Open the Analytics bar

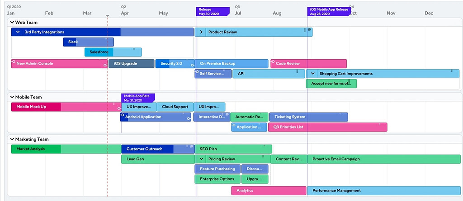tap(269, 191)
